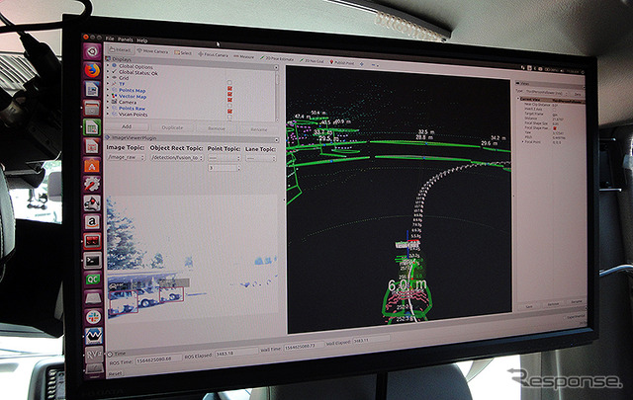The image size is (633, 400).
Task: Open the Image Topic dropdown
Action: point(126,157)
